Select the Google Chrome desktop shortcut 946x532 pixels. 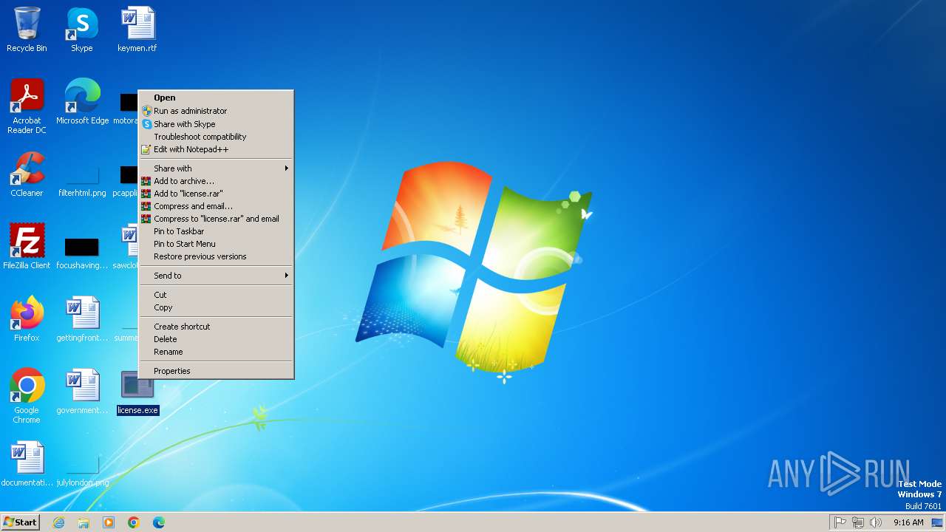(x=27, y=396)
